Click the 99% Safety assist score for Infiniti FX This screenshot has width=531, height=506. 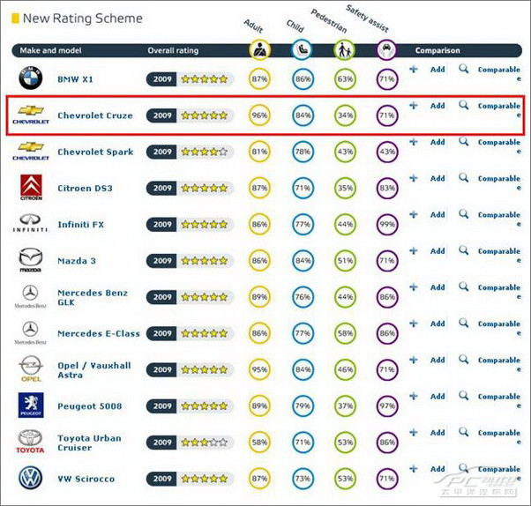[x=386, y=225]
